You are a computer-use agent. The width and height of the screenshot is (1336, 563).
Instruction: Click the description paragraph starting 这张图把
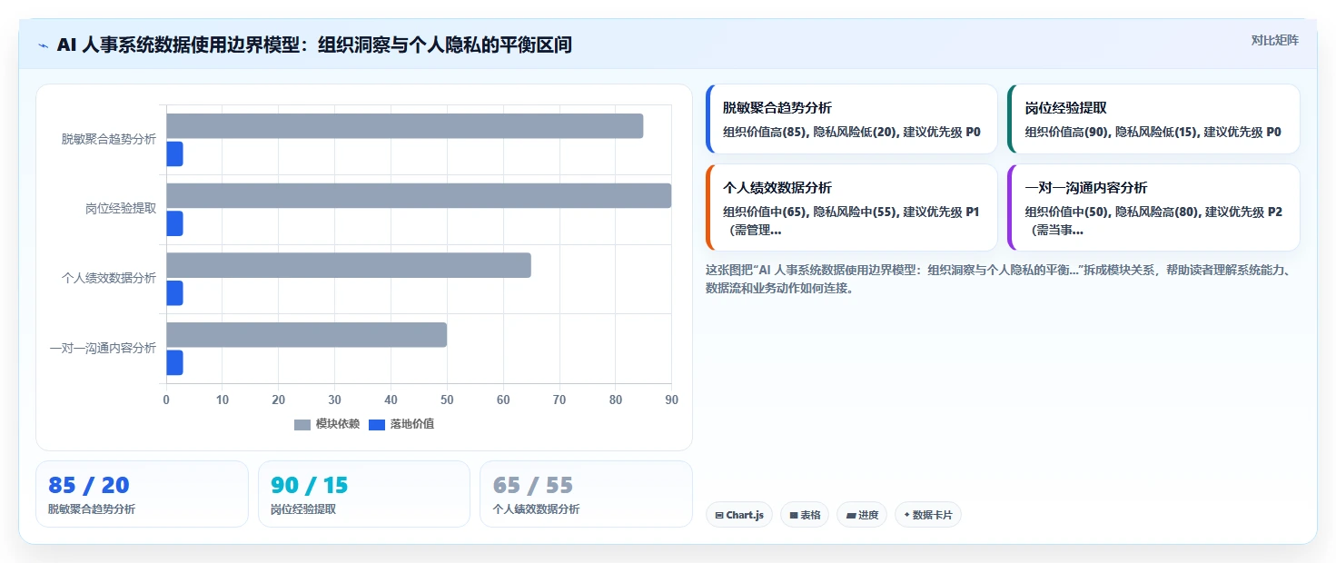(999, 280)
